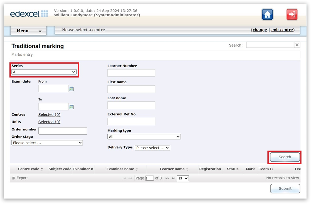Clear the search box with X icon
The height and width of the screenshot is (204, 312).
click(297, 45)
